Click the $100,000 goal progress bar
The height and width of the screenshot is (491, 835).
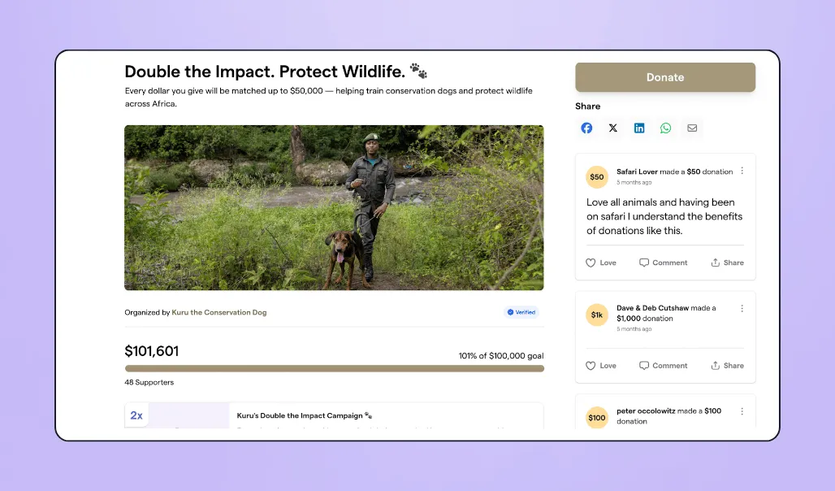334,367
